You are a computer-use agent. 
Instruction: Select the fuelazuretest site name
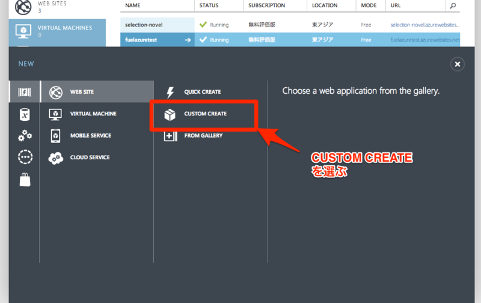point(141,40)
